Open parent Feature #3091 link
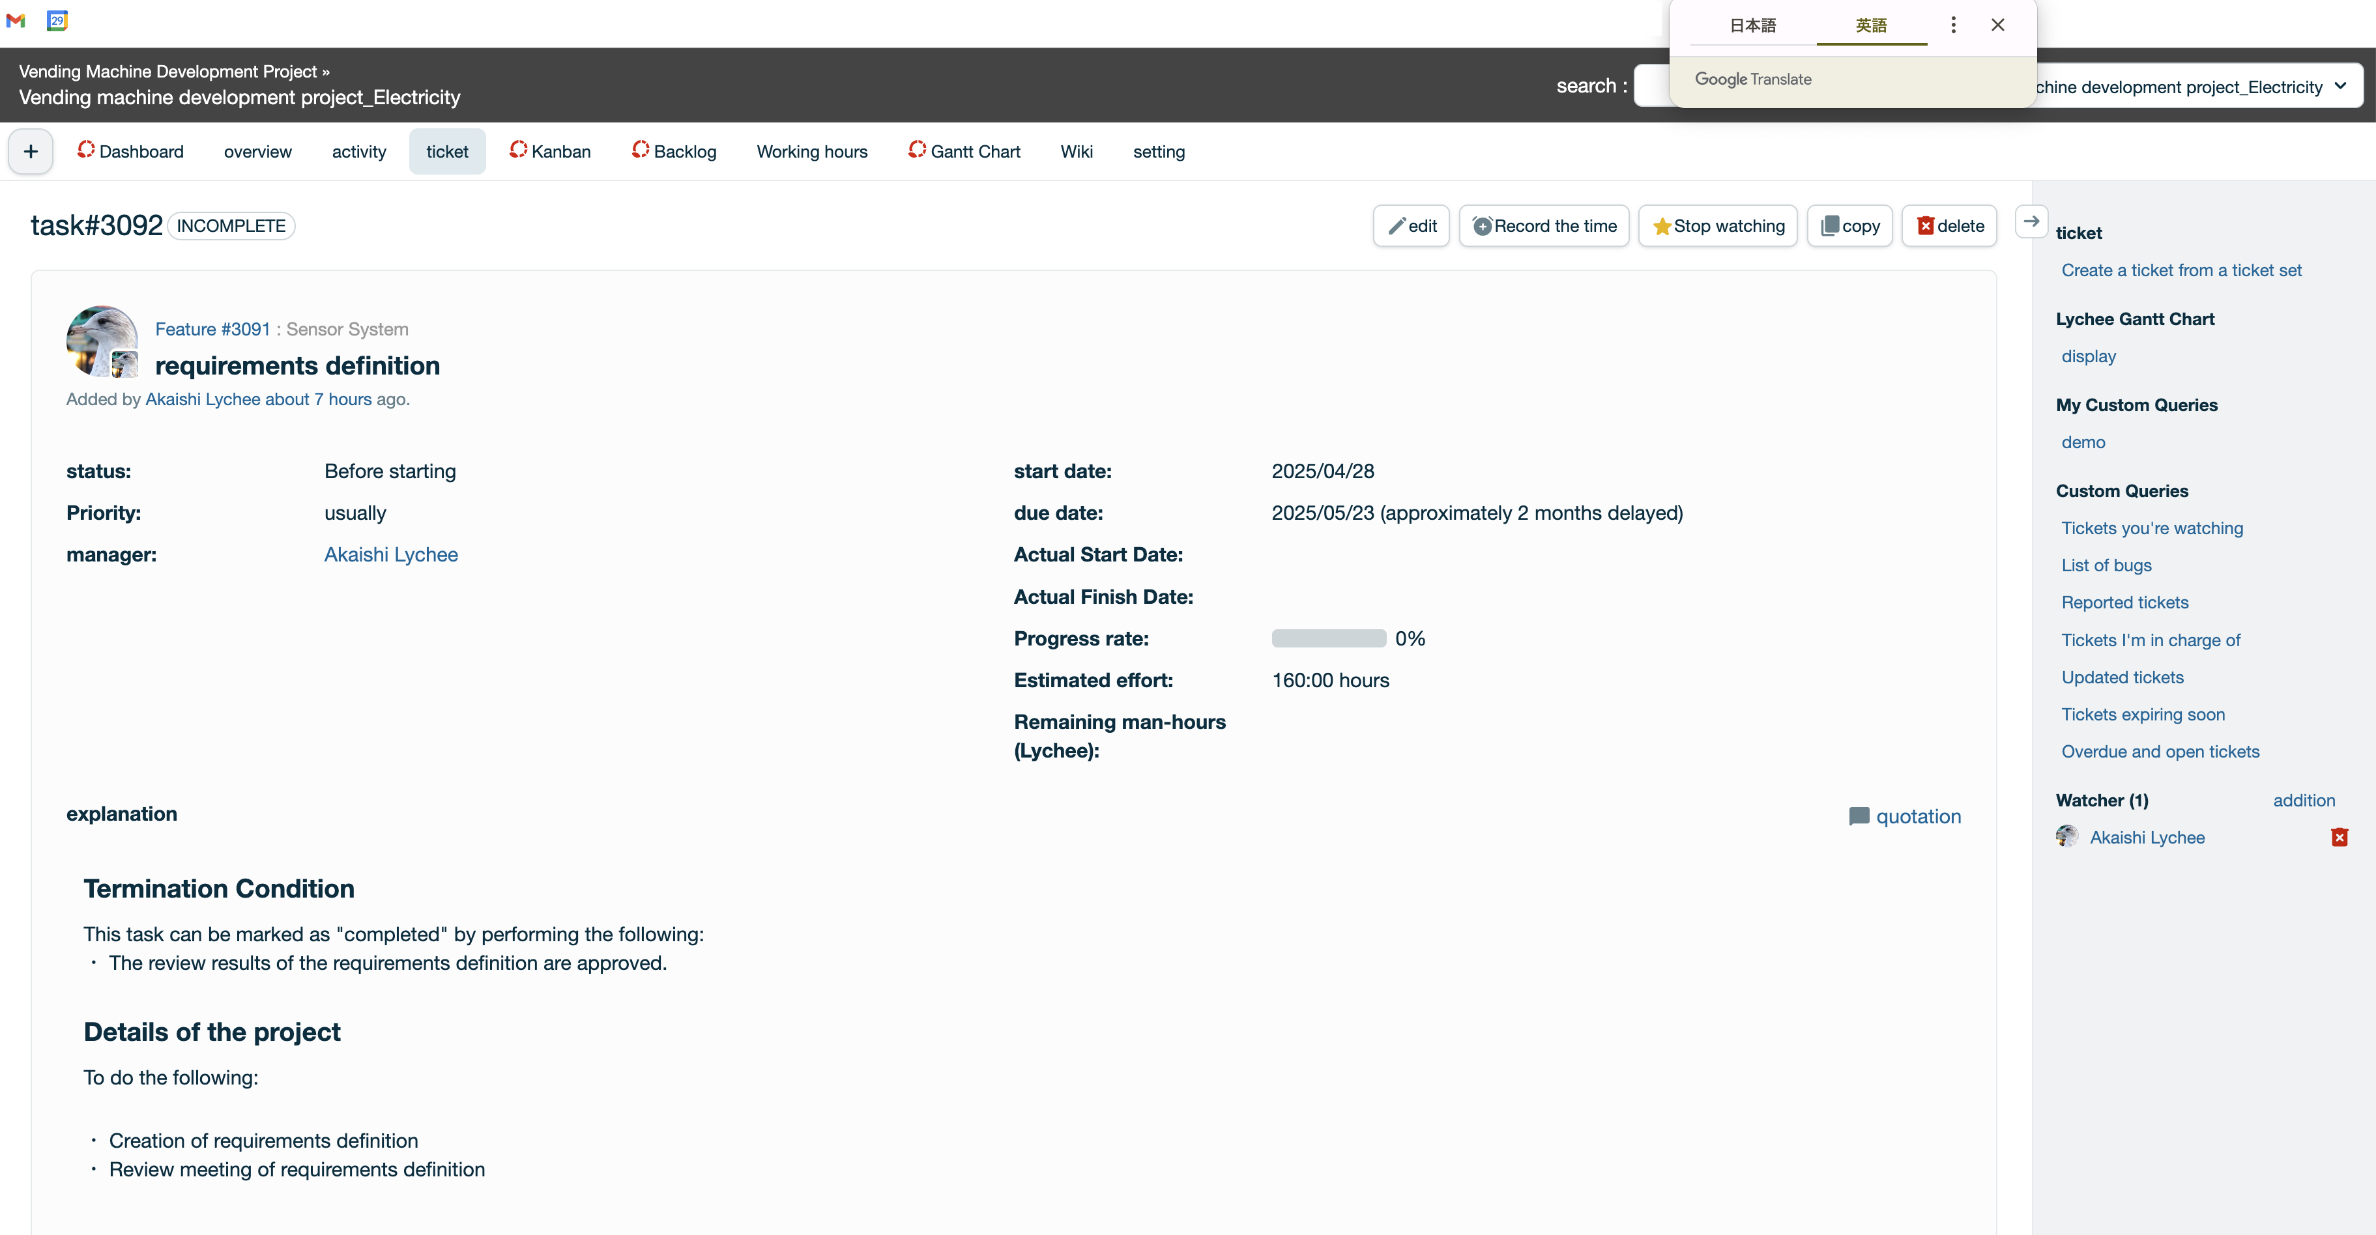Viewport: 2376px width, 1235px height. pos(212,329)
